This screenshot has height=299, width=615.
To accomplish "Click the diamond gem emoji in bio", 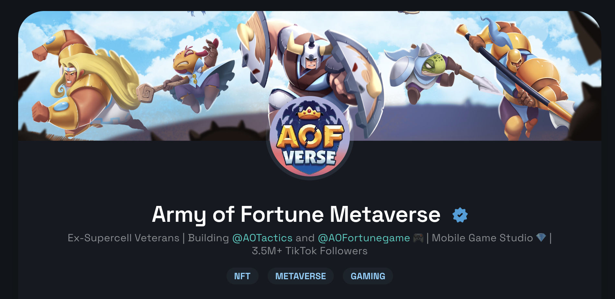I will (x=541, y=238).
